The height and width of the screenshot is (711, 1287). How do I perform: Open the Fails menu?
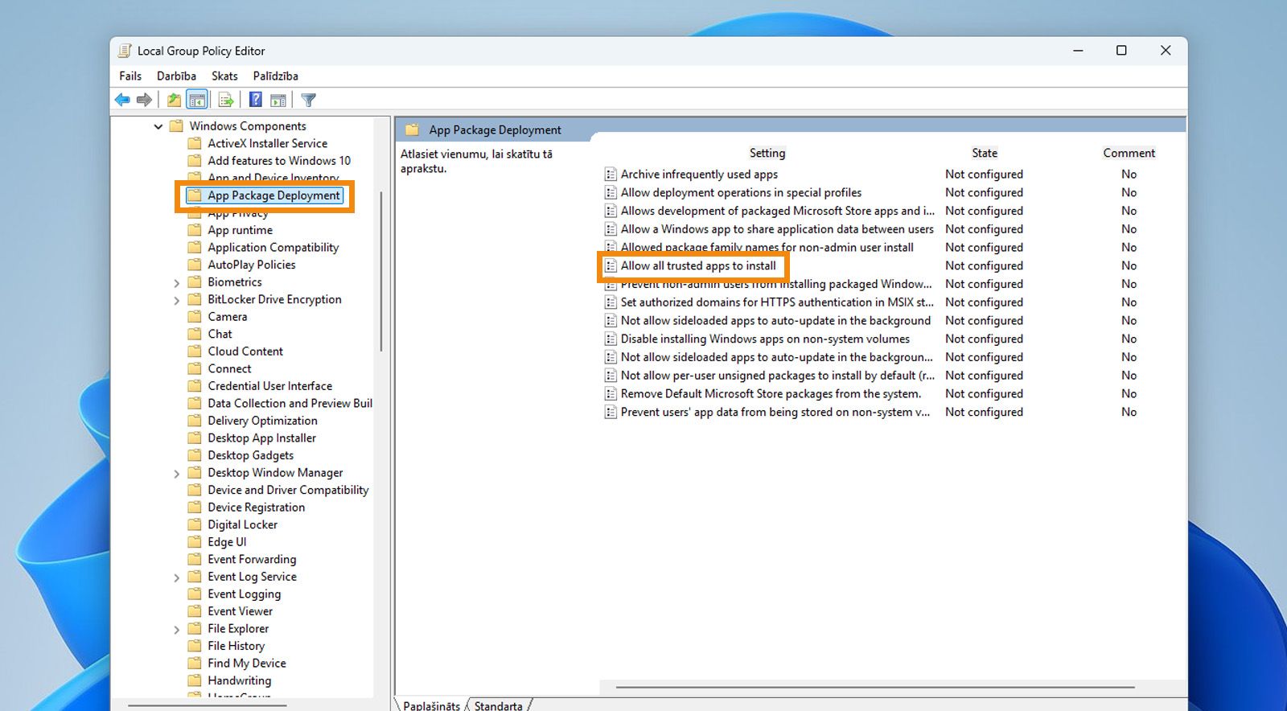pos(130,76)
